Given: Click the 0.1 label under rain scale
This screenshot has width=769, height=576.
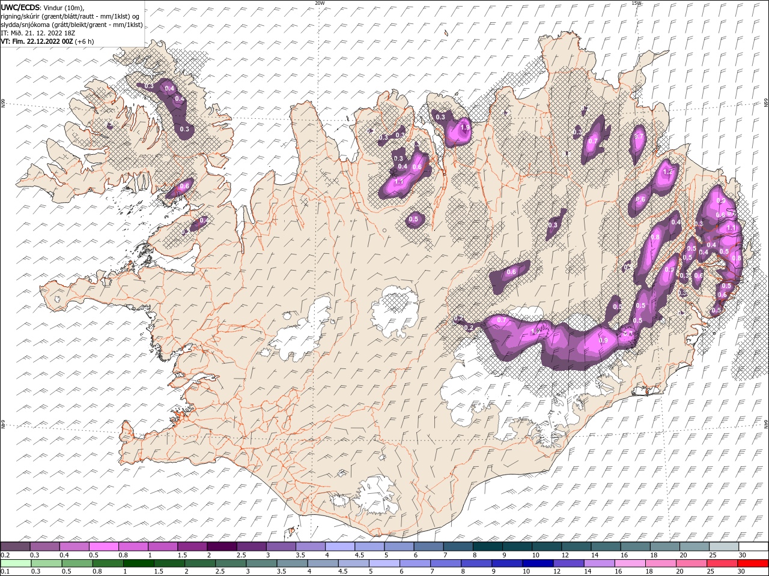Looking at the screenshot, I should [5, 572].
